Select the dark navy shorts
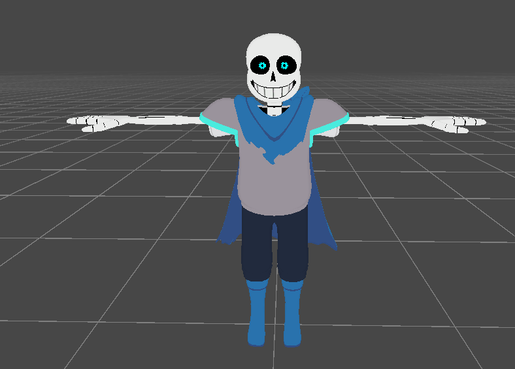This screenshot has width=515, height=369. point(274,244)
